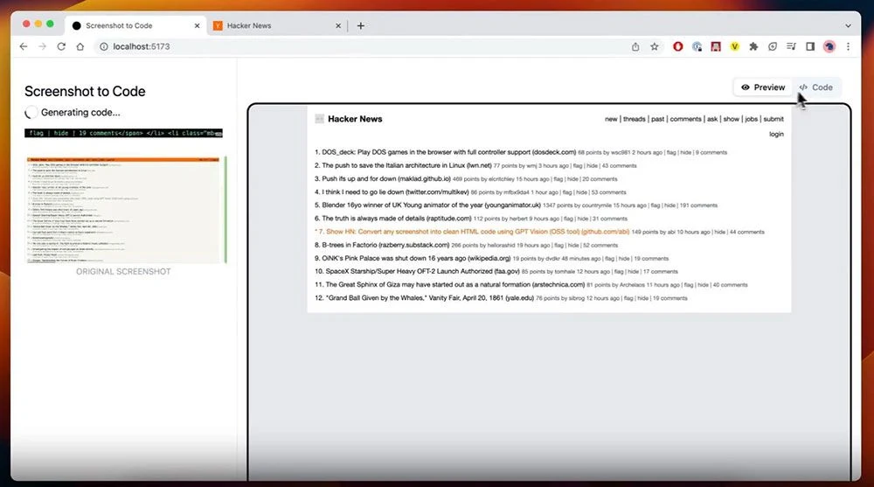Open '40 comments' on the Great Sphinx story
The image size is (874, 487).
tap(730, 285)
